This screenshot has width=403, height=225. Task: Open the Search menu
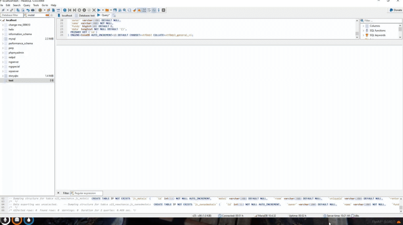tap(17, 5)
